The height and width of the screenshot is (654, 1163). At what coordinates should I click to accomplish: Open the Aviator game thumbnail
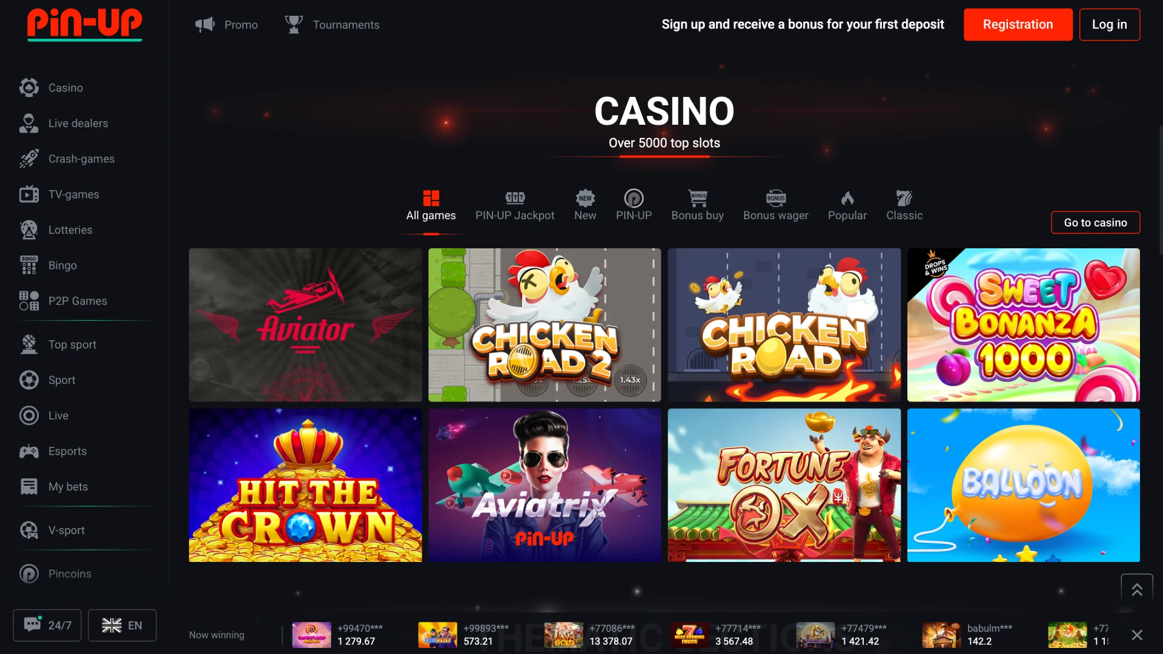[x=305, y=325]
